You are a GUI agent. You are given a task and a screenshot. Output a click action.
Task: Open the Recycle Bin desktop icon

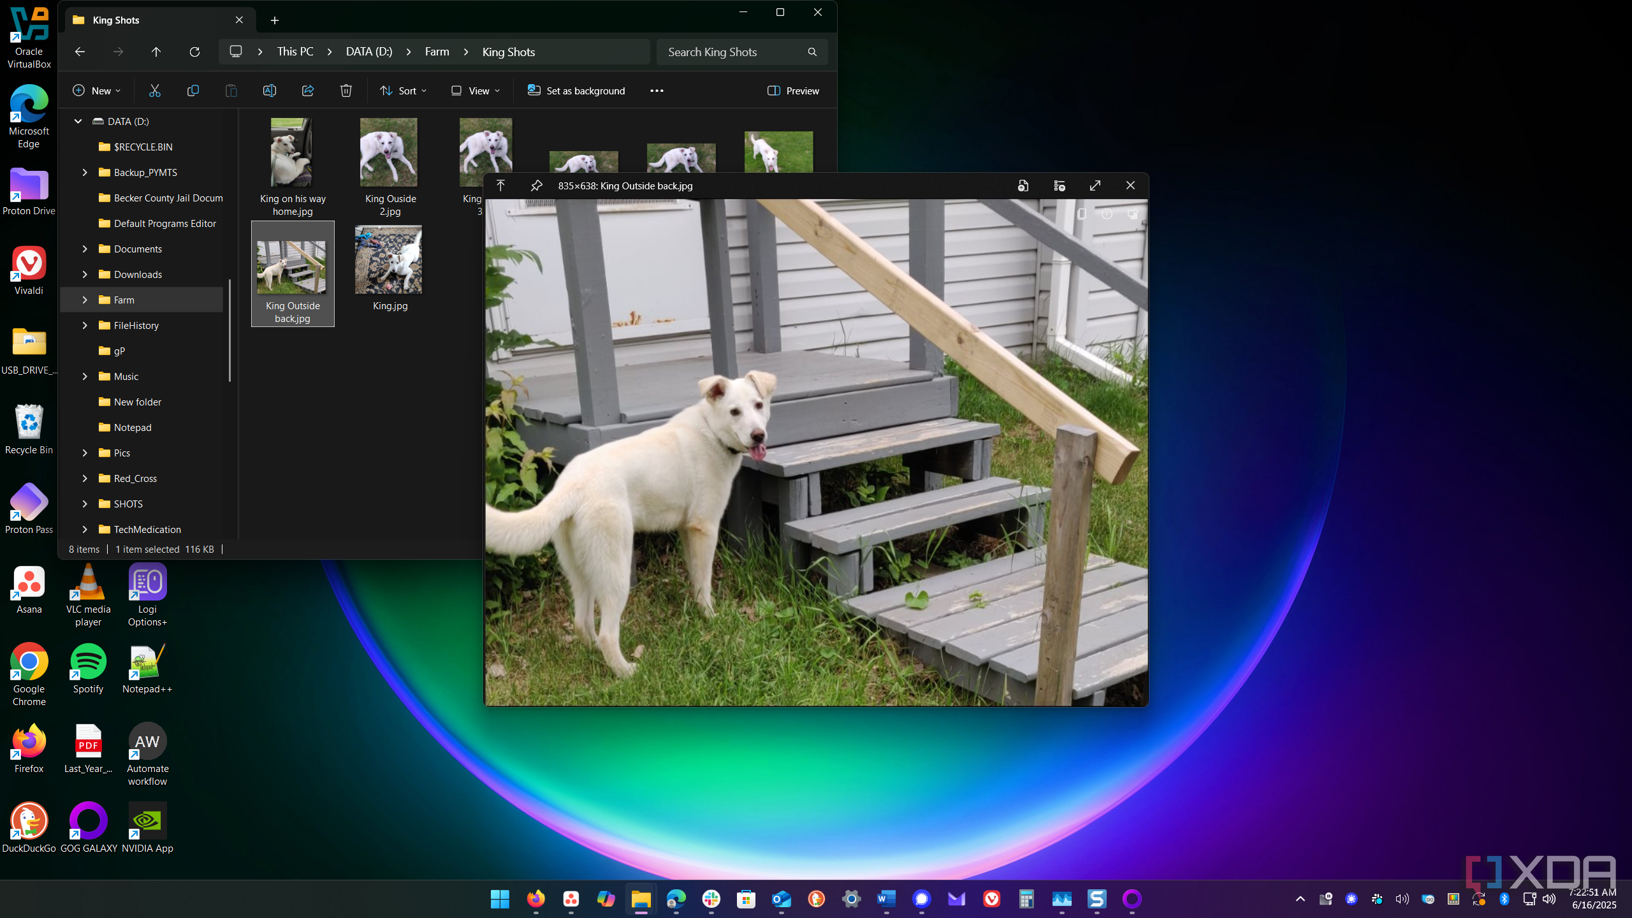[29, 430]
